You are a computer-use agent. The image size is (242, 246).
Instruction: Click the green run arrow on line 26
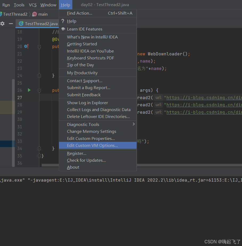29,90
